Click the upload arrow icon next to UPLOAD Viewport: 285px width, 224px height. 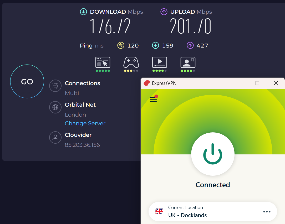pyautogui.click(x=164, y=12)
